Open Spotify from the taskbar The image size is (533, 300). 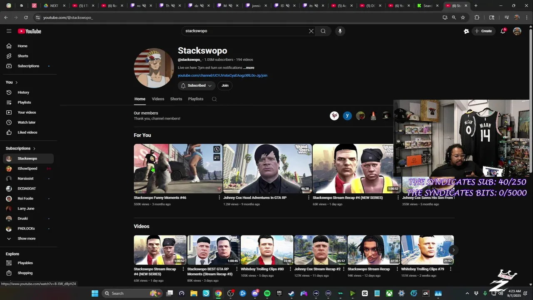pyautogui.click(x=267, y=293)
